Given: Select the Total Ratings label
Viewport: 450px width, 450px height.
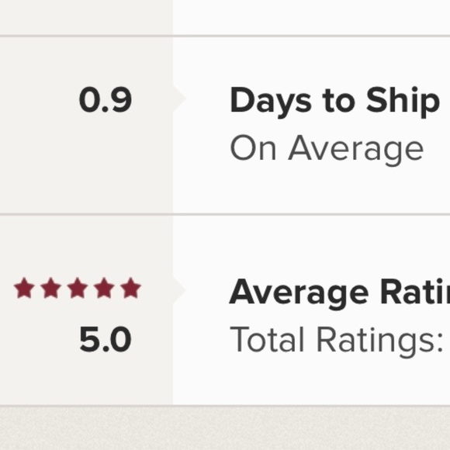Looking at the screenshot, I should click(337, 341).
